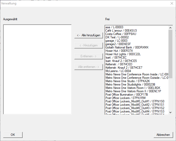Click the '<- Alle hinzufügen' button

click(89, 35)
